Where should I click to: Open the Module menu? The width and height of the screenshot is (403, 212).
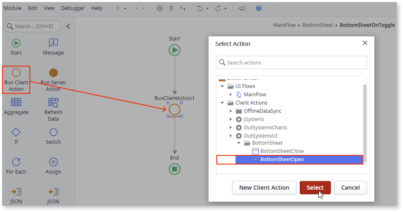point(12,8)
